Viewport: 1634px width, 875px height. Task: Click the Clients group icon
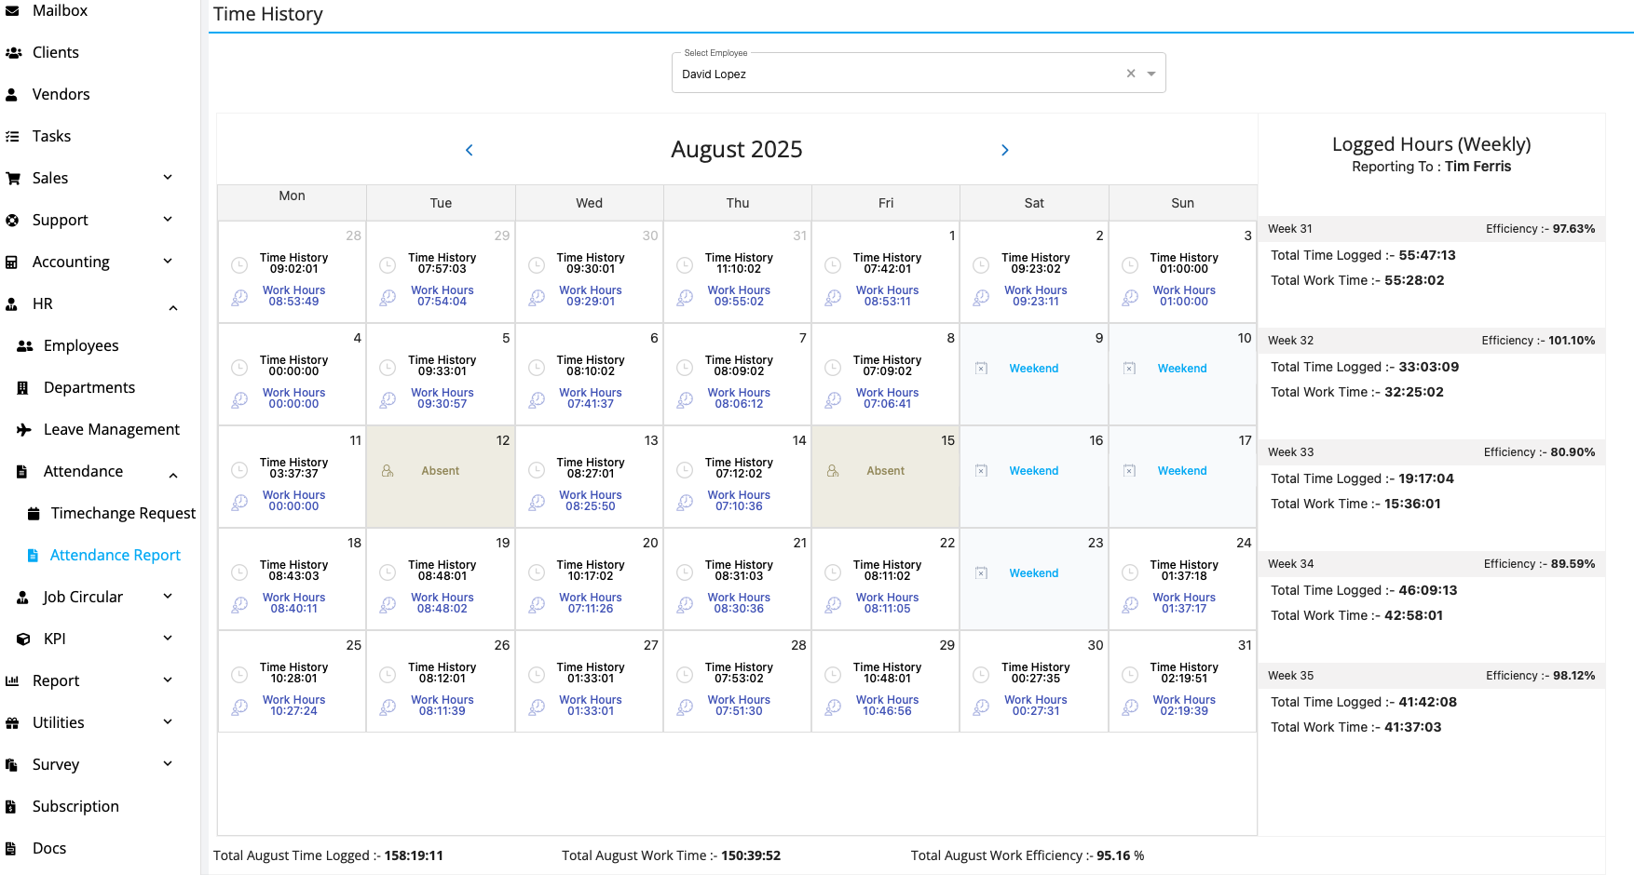coord(13,53)
